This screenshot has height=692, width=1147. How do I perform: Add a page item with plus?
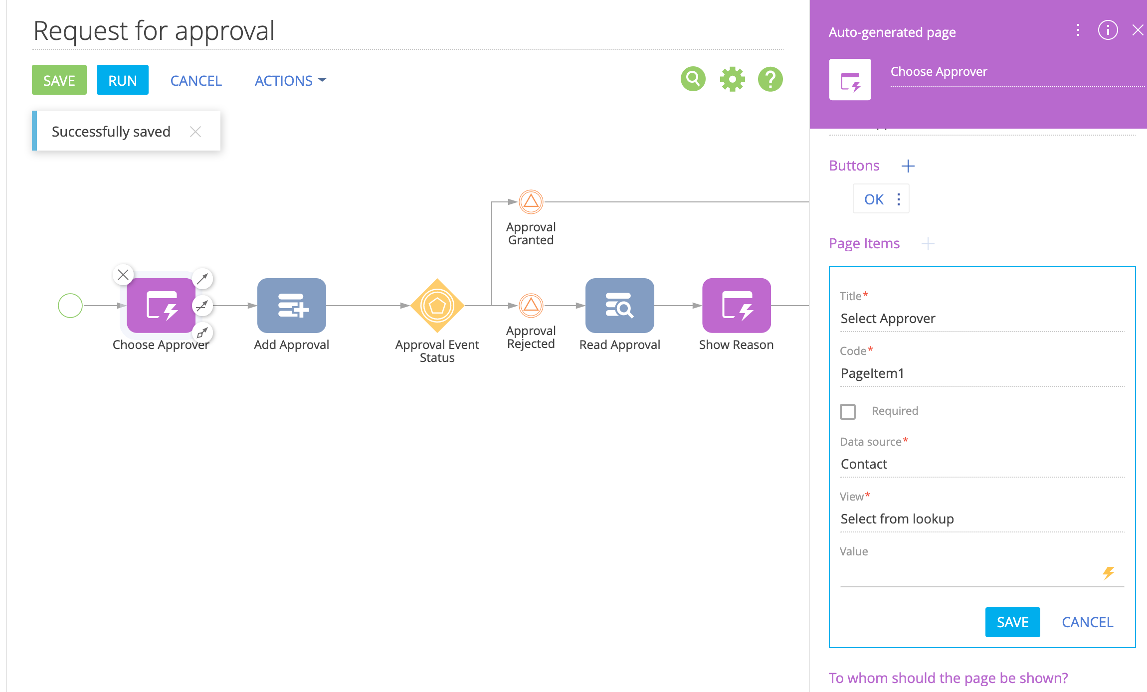pos(928,244)
